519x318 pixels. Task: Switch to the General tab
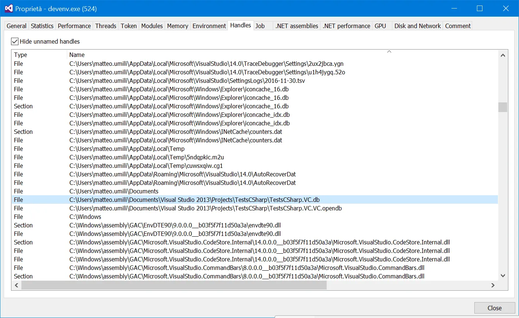click(17, 26)
